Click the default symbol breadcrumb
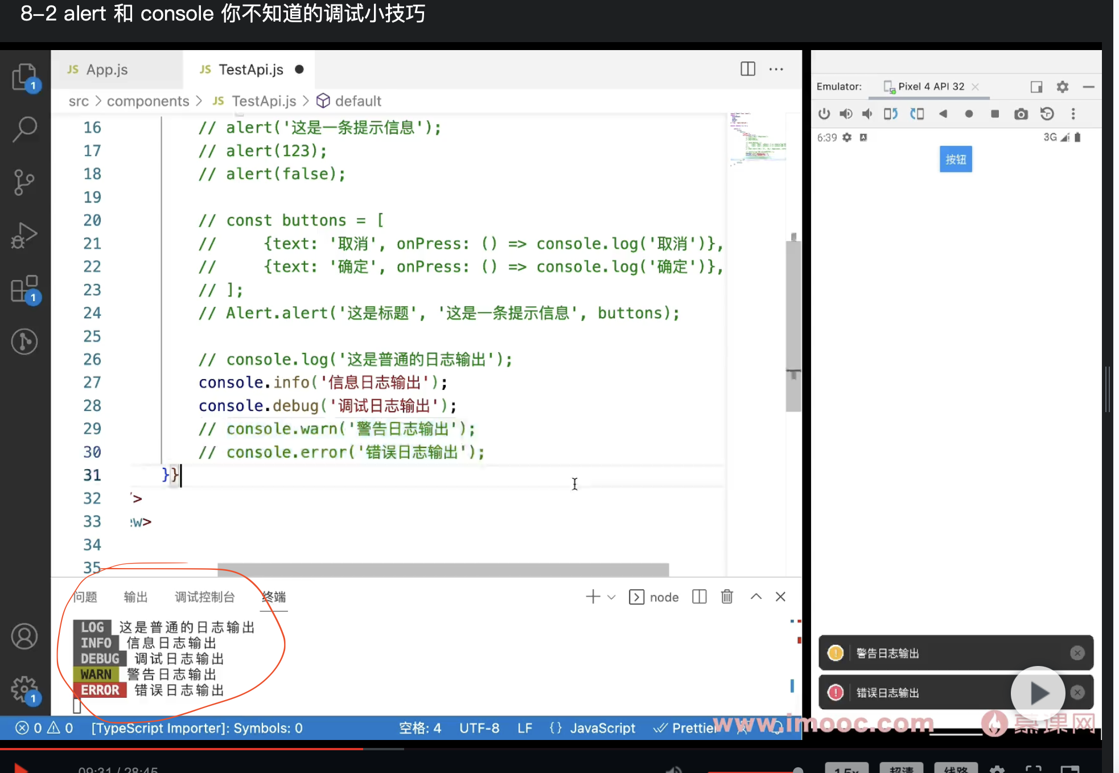The width and height of the screenshot is (1119, 773). (349, 101)
